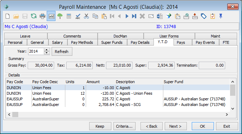Image resolution: width=242 pixels, height=134 pixels.
Task: Click the tray with red download arrow icon
Action: (x=195, y=16)
